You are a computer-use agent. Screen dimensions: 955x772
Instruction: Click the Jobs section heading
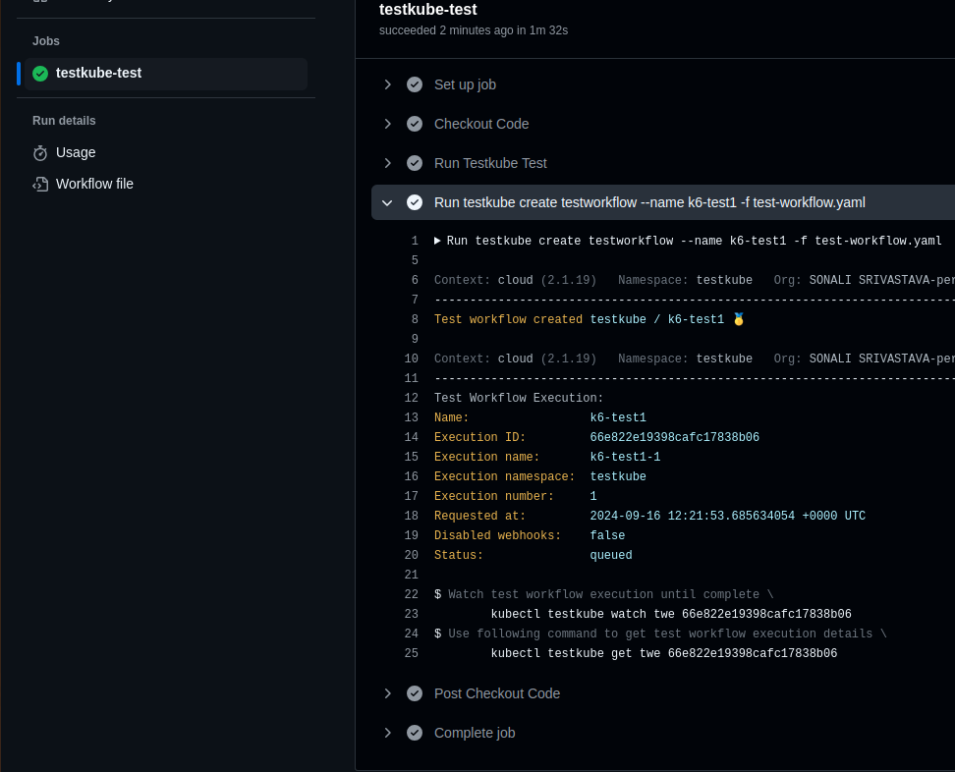pos(45,41)
